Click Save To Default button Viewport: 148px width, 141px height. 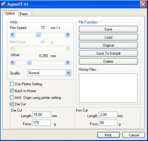108,53
